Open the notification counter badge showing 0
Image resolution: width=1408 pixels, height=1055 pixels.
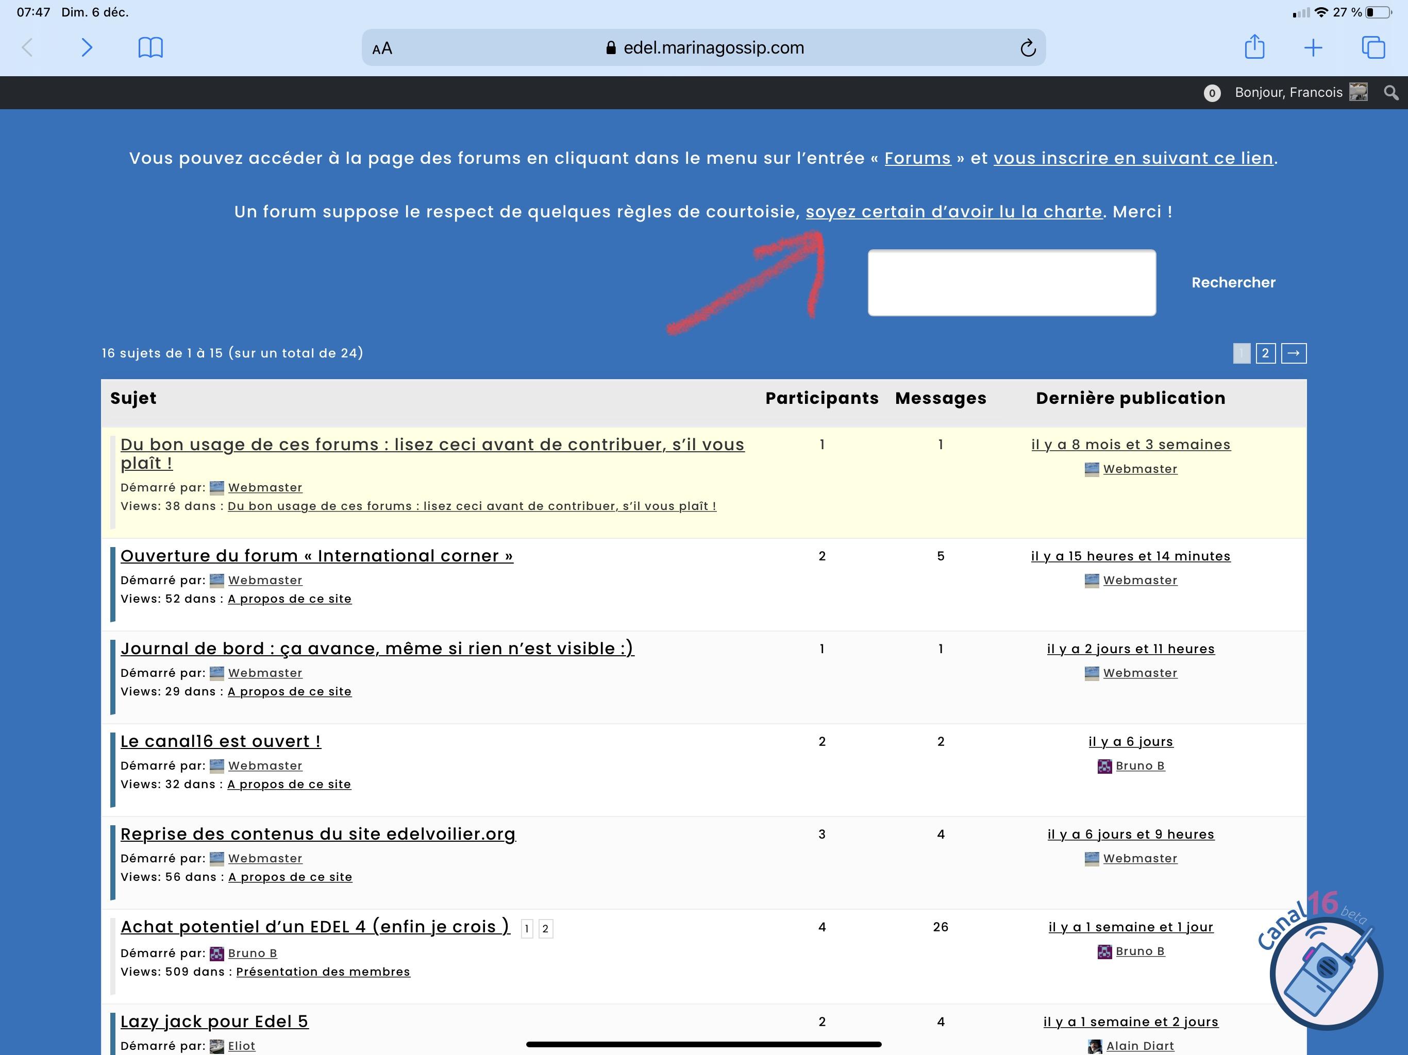click(1212, 93)
